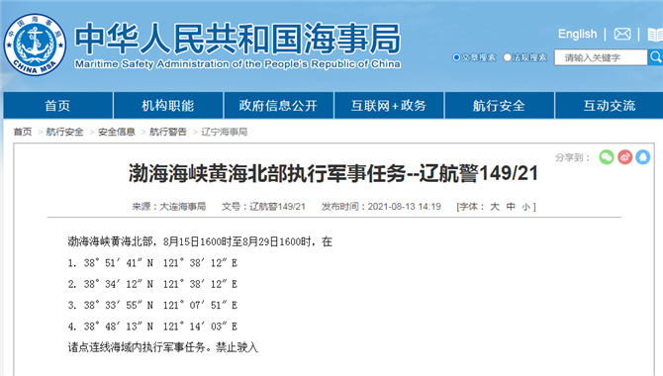This screenshot has height=376, width=663.
Task: Click coordinate line 2 starting 38°34′12″N
Action: coord(152,284)
